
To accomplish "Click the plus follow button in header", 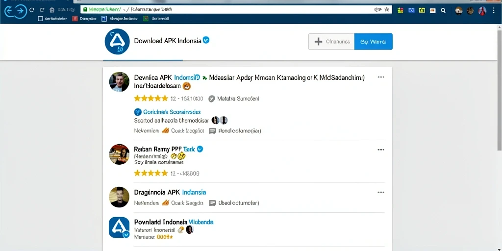I will point(331,42).
